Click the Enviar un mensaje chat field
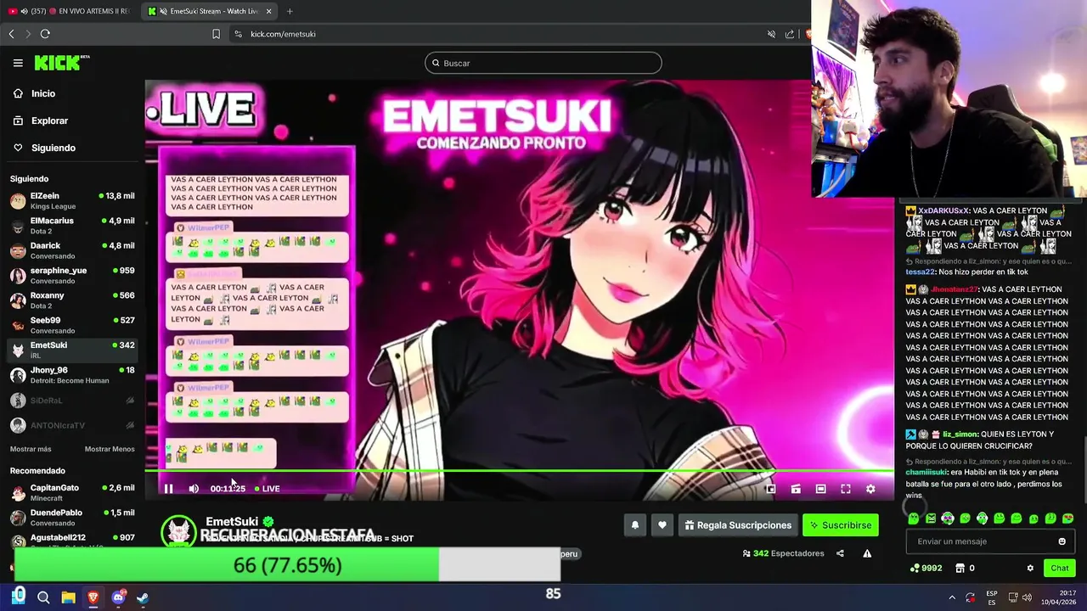This screenshot has width=1087, height=611. click(990, 541)
